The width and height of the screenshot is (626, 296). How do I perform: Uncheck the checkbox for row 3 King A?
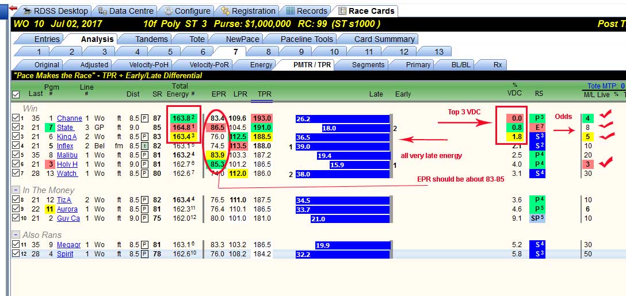tap(16, 137)
